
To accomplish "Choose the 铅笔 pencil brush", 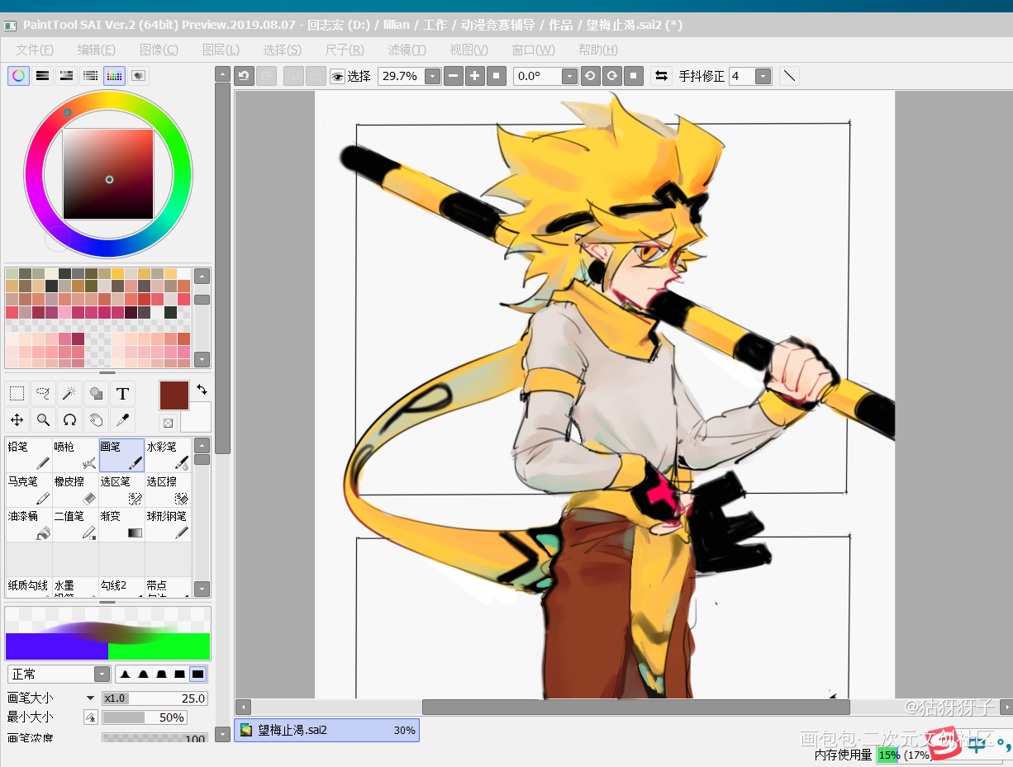I will pyautogui.click(x=28, y=455).
